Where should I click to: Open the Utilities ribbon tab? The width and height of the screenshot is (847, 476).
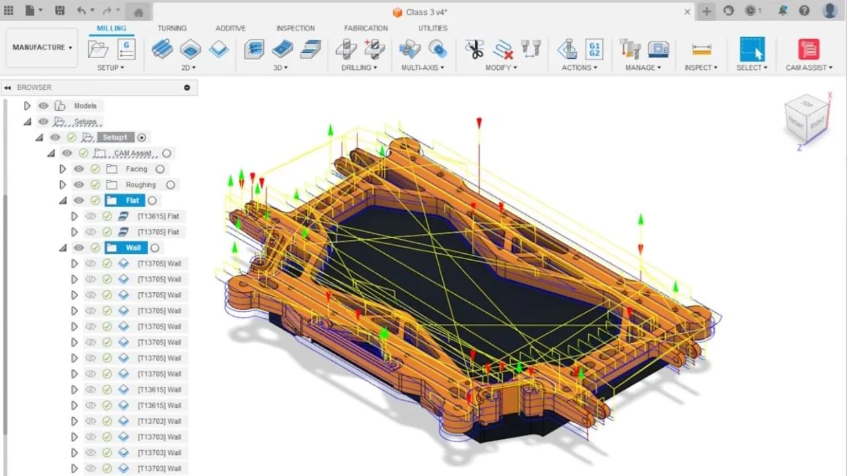tap(432, 28)
